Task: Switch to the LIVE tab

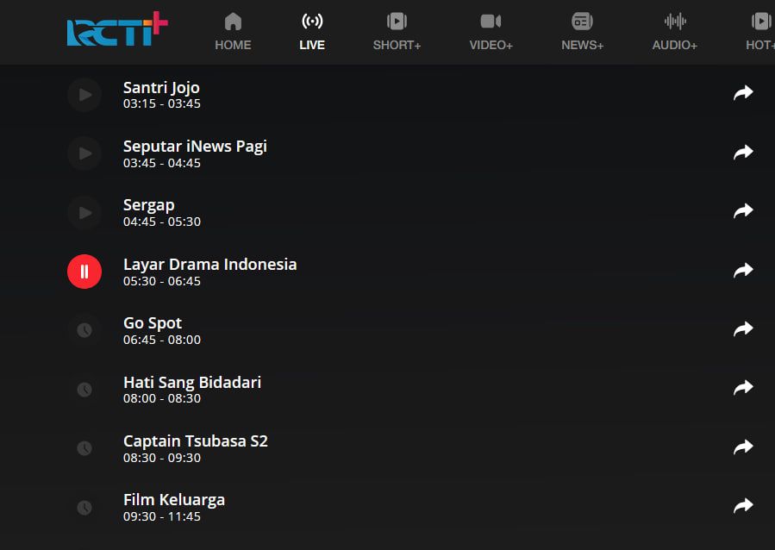Action: 312,32
